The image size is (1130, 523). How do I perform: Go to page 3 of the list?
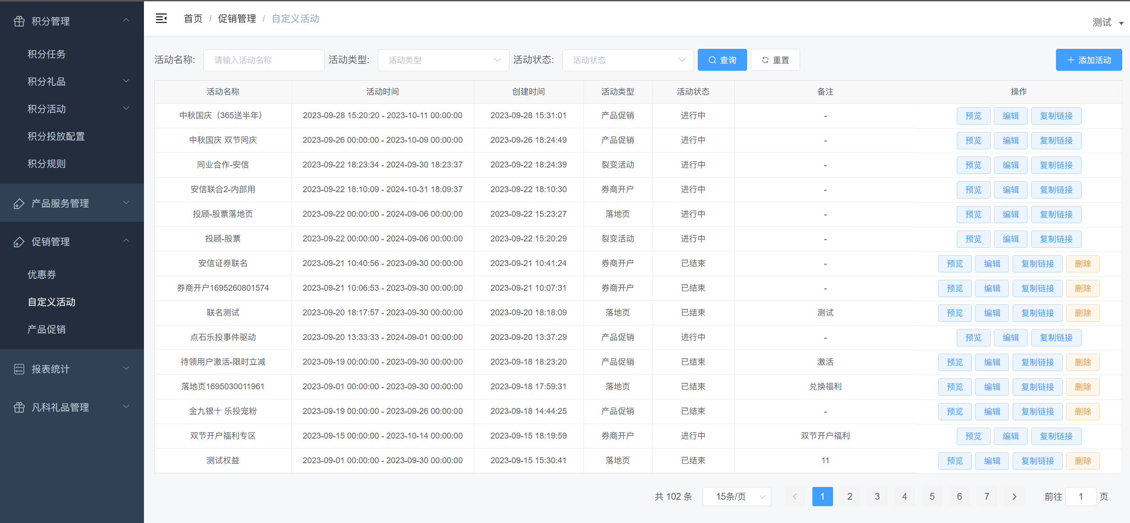click(x=877, y=497)
